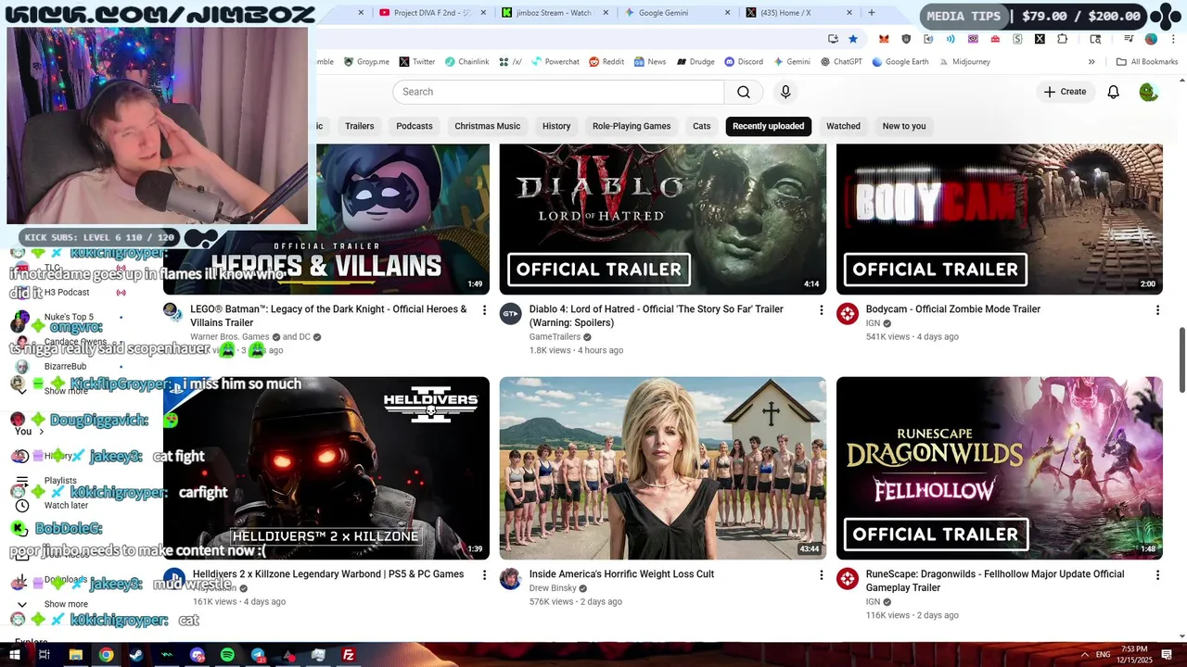This screenshot has height=667, width=1187.
Task: Open the Chrome Extensions puzzle icon
Action: pos(1063,39)
